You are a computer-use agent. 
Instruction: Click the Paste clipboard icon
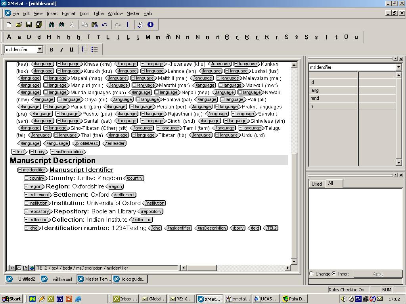94,25
